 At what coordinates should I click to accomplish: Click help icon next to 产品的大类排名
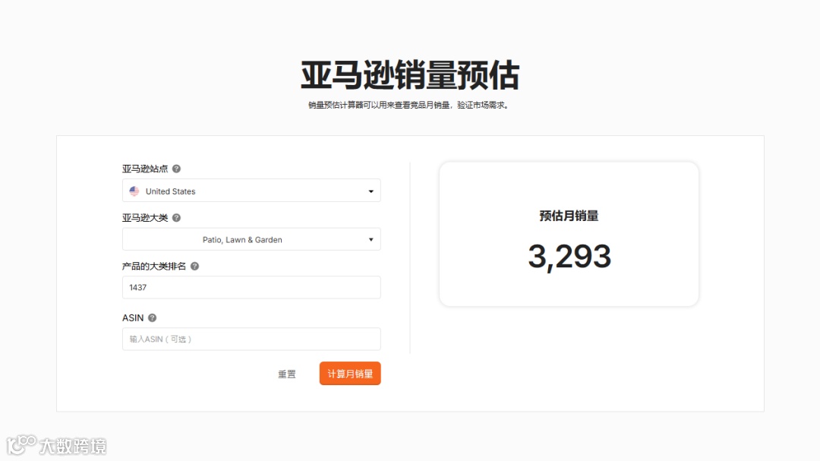click(194, 266)
